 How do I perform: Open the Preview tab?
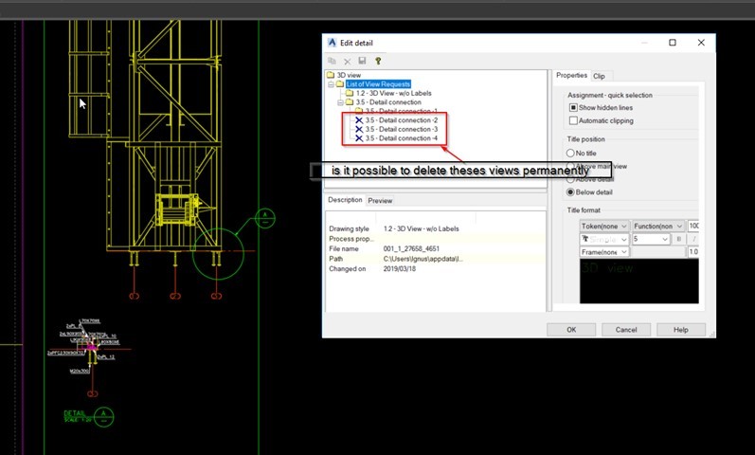pyautogui.click(x=380, y=201)
